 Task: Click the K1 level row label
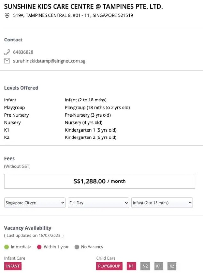coord(7,130)
